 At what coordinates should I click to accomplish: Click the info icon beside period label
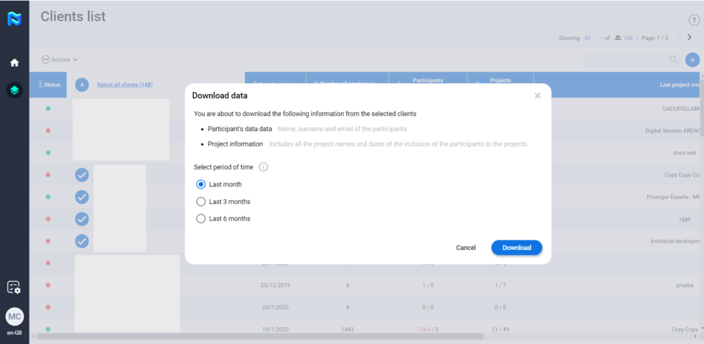(263, 167)
